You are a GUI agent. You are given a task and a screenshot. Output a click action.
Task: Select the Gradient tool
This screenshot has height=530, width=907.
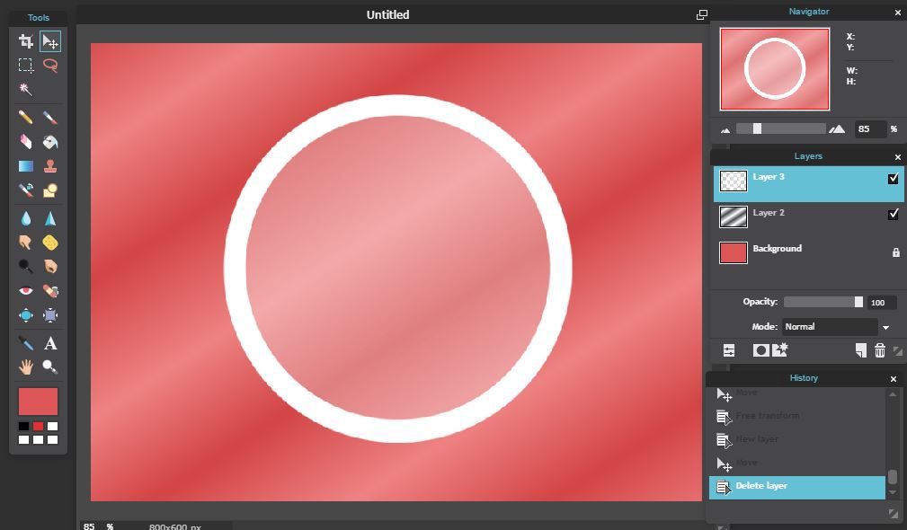(x=26, y=166)
